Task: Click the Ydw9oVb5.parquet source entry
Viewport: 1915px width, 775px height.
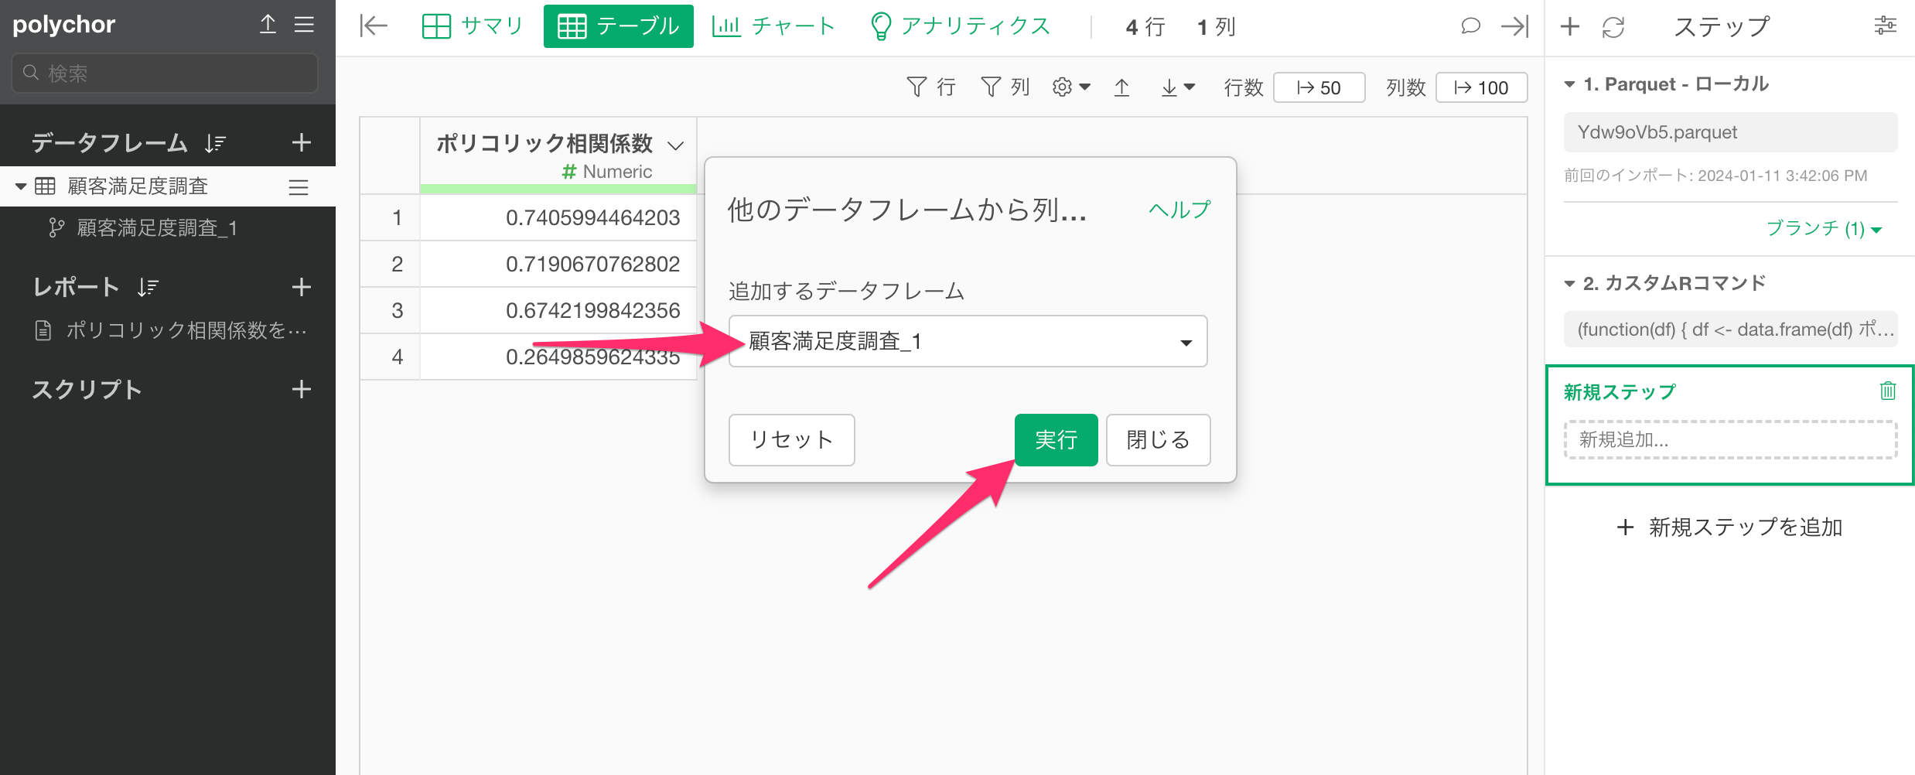Action: [x=1730, y=132]
